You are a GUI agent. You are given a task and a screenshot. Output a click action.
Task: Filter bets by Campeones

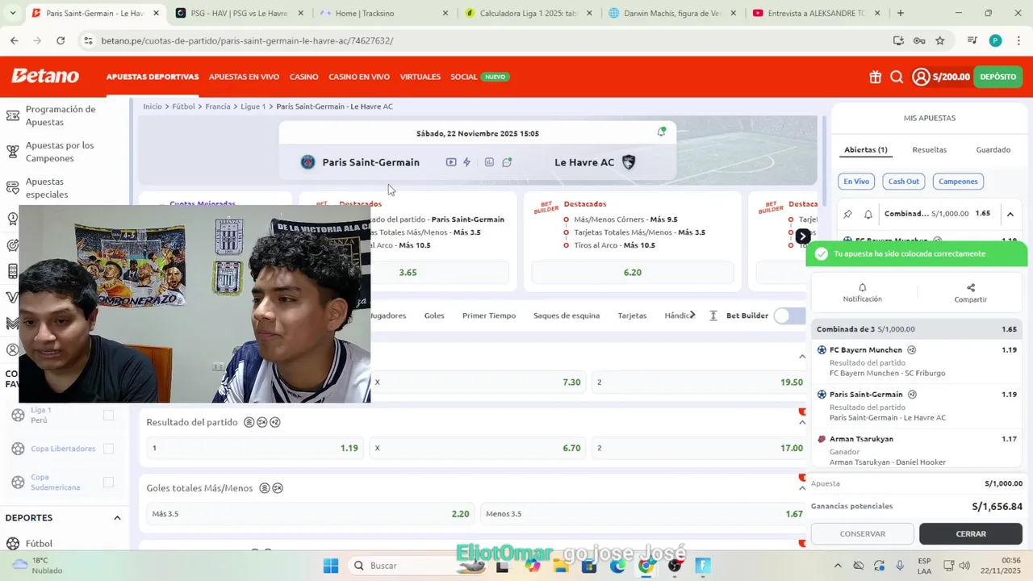(x=958, y=182)
